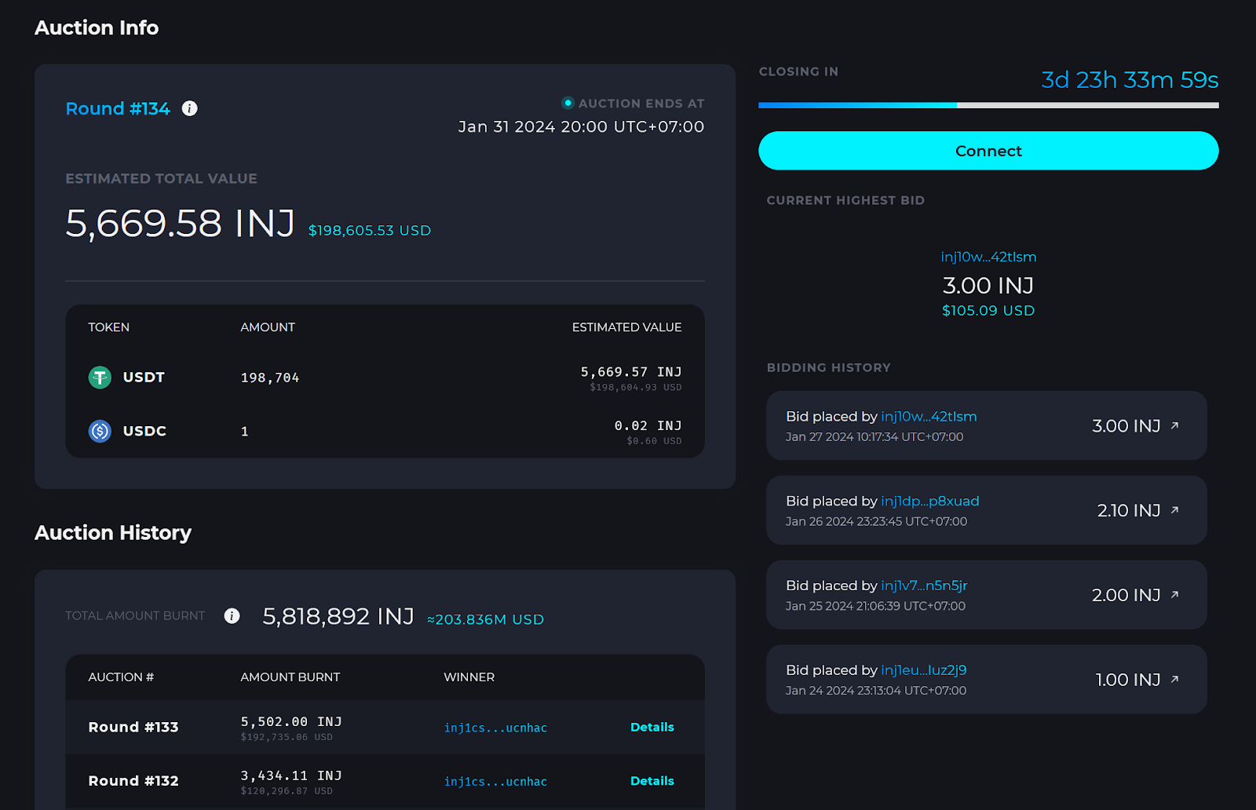The height and width of the screenshot is (810, 1256).
Task: Click the AUCTION # column header
Action: click(x=121, y=677)
